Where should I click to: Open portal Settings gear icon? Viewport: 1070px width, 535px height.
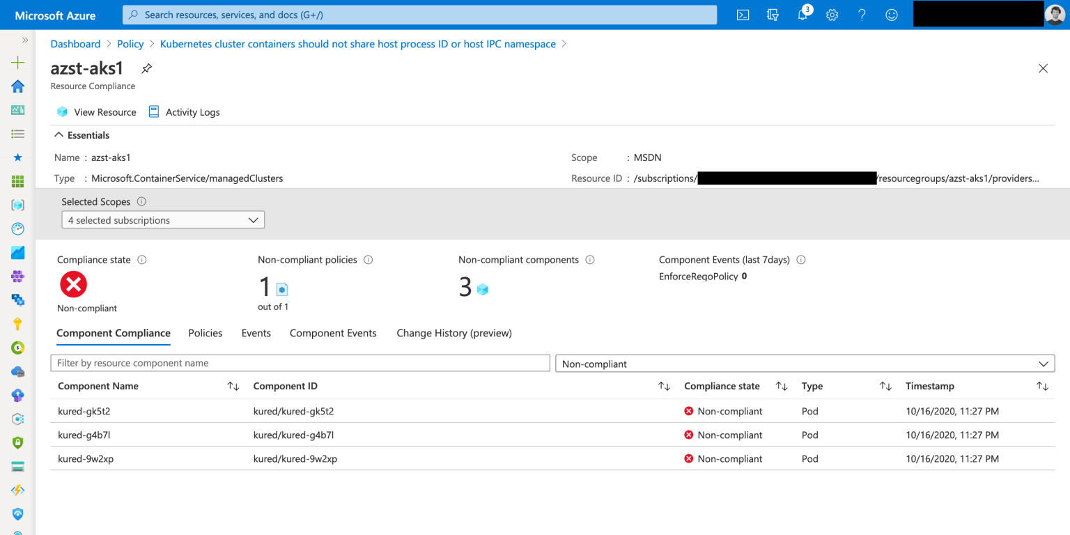[832, 15]
